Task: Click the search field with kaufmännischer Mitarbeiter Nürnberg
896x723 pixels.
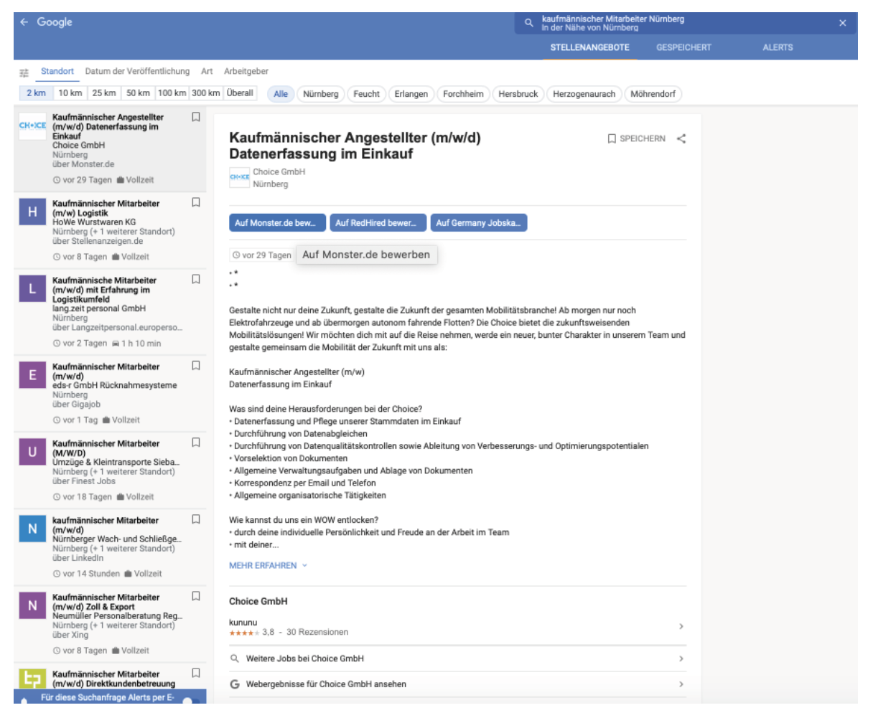Action: point(686,23)
